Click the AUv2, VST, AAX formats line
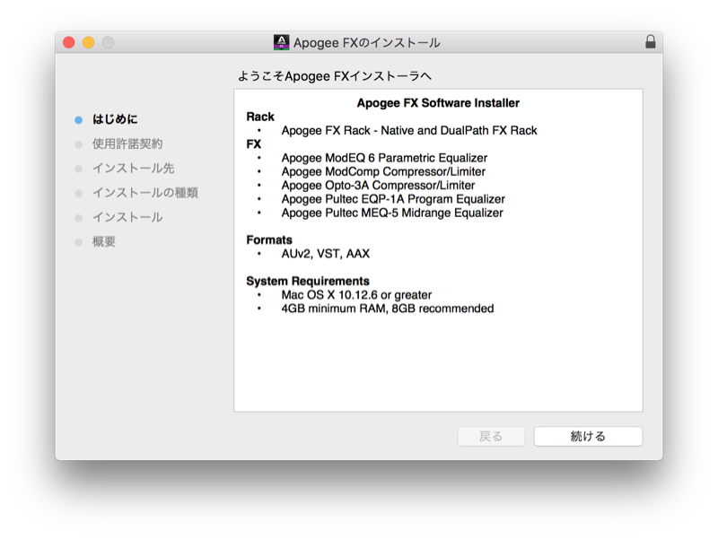This screenshot has width=718, height=539. (325, 254)
